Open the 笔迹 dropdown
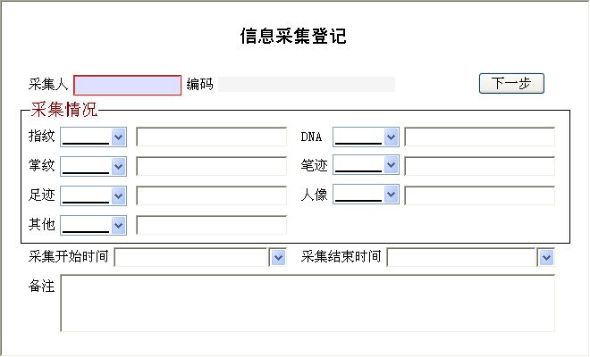The height and width of the screenshot is (357, 590). click(366, 164)
